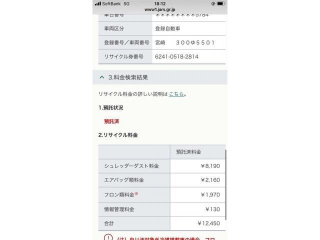Tap the 情報管理料金 ¥130 amount

click(212, 209)
